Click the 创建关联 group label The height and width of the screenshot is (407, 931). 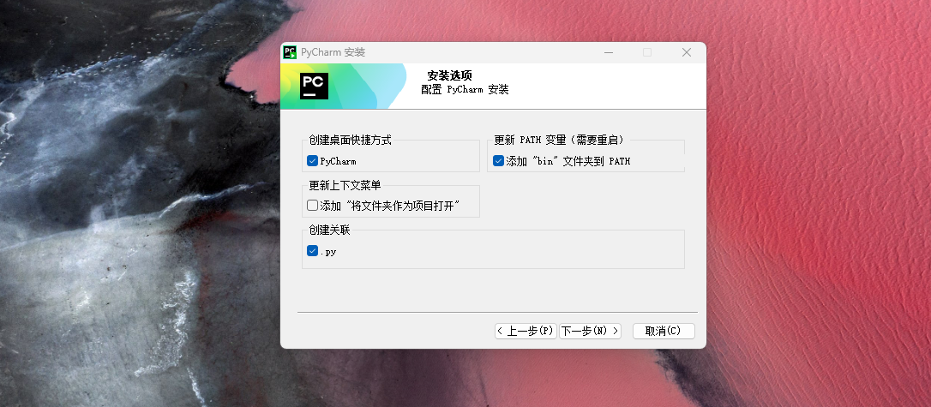(329, 230)
